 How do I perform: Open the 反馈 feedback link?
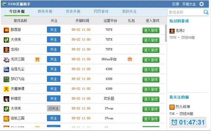[x=175, y=4]
